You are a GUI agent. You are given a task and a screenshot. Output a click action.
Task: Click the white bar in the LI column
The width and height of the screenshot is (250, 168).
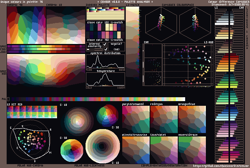[x=221, y=24]
